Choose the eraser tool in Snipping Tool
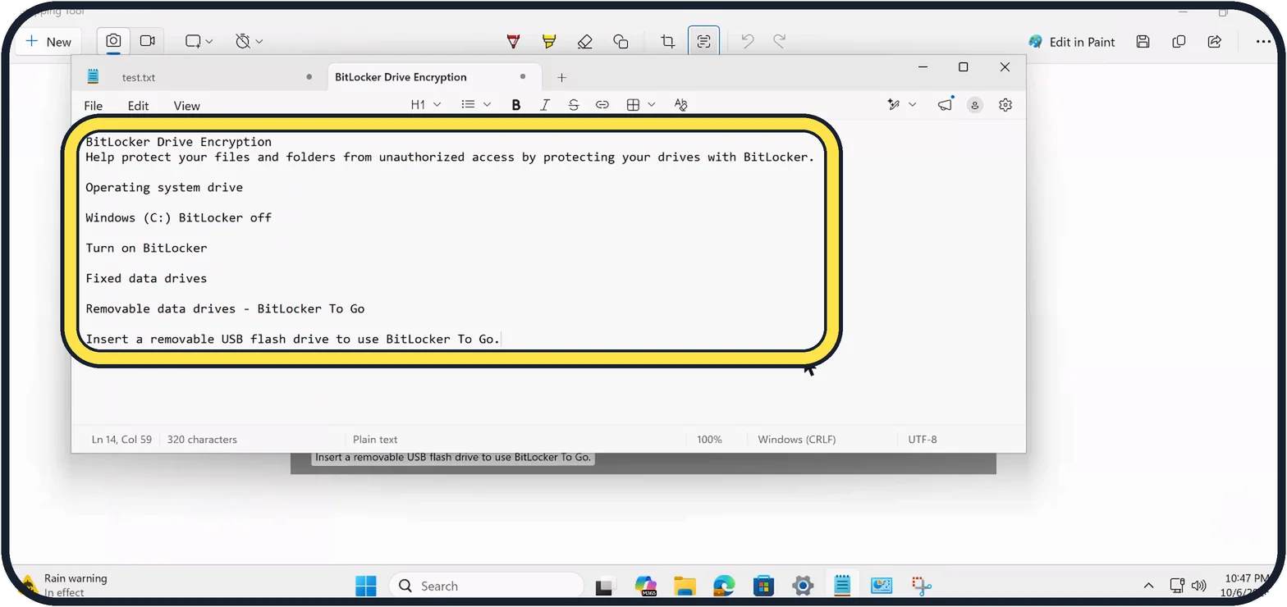 584,41
